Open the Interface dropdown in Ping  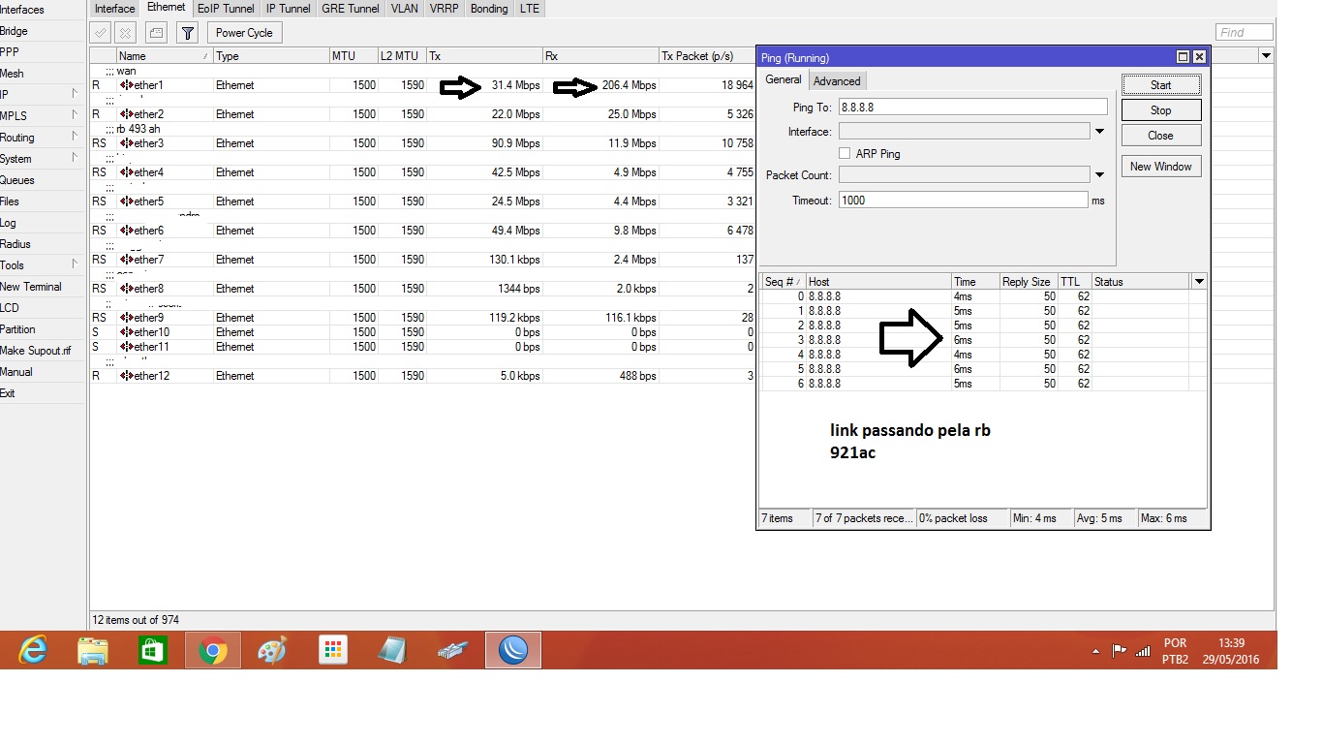pyautogui.click(x=1099, y=131)
